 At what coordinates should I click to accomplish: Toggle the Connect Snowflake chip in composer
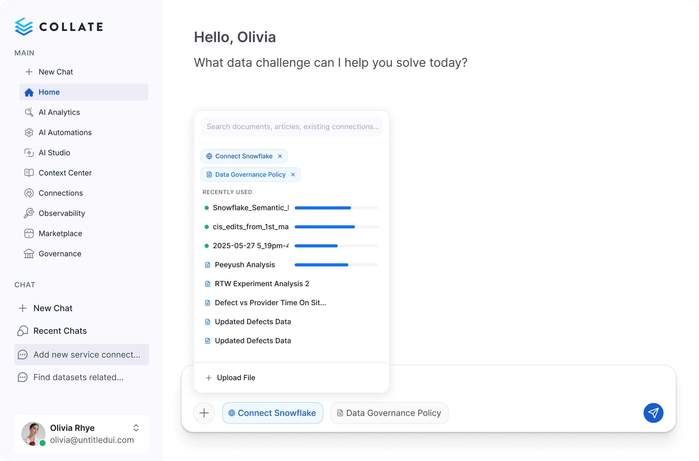[x=273, y=413]
